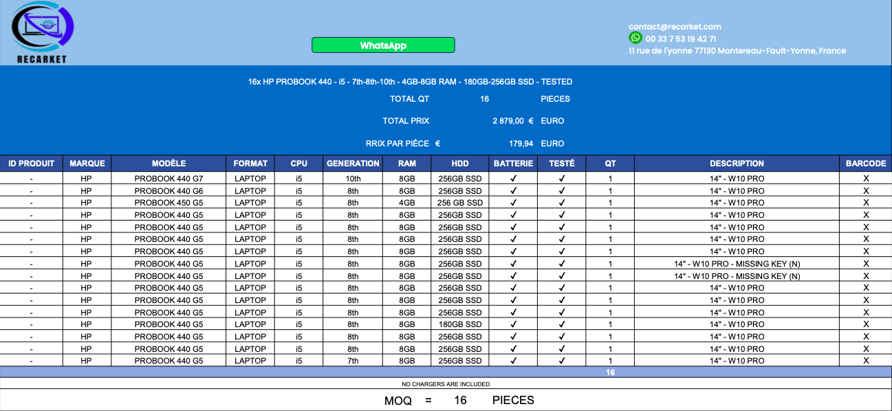Image resolution: width=892 pixels, height=411 pixels.
Task: Click the WhatsApp icon beside the phone number
Action: [x=635, y=38]
